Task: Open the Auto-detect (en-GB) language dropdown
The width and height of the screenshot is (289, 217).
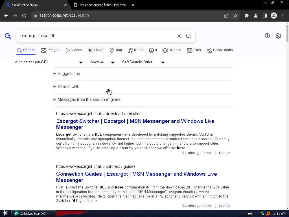Action: 49,62
